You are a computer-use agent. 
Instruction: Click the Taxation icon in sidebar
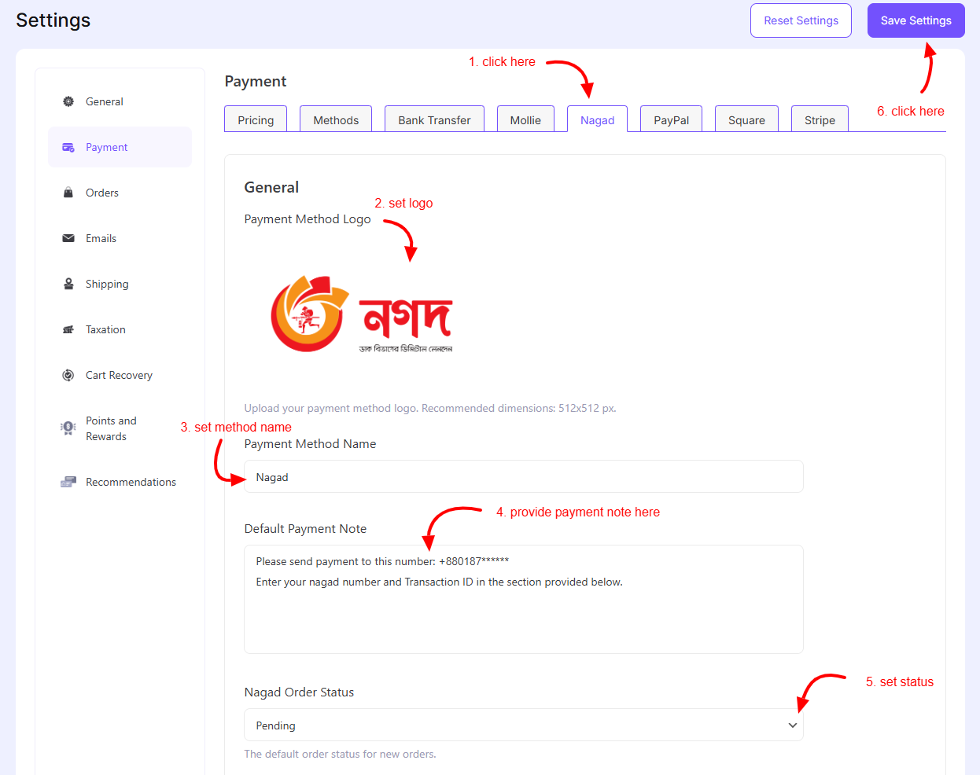pyautogui.click(x=68, y=329)
